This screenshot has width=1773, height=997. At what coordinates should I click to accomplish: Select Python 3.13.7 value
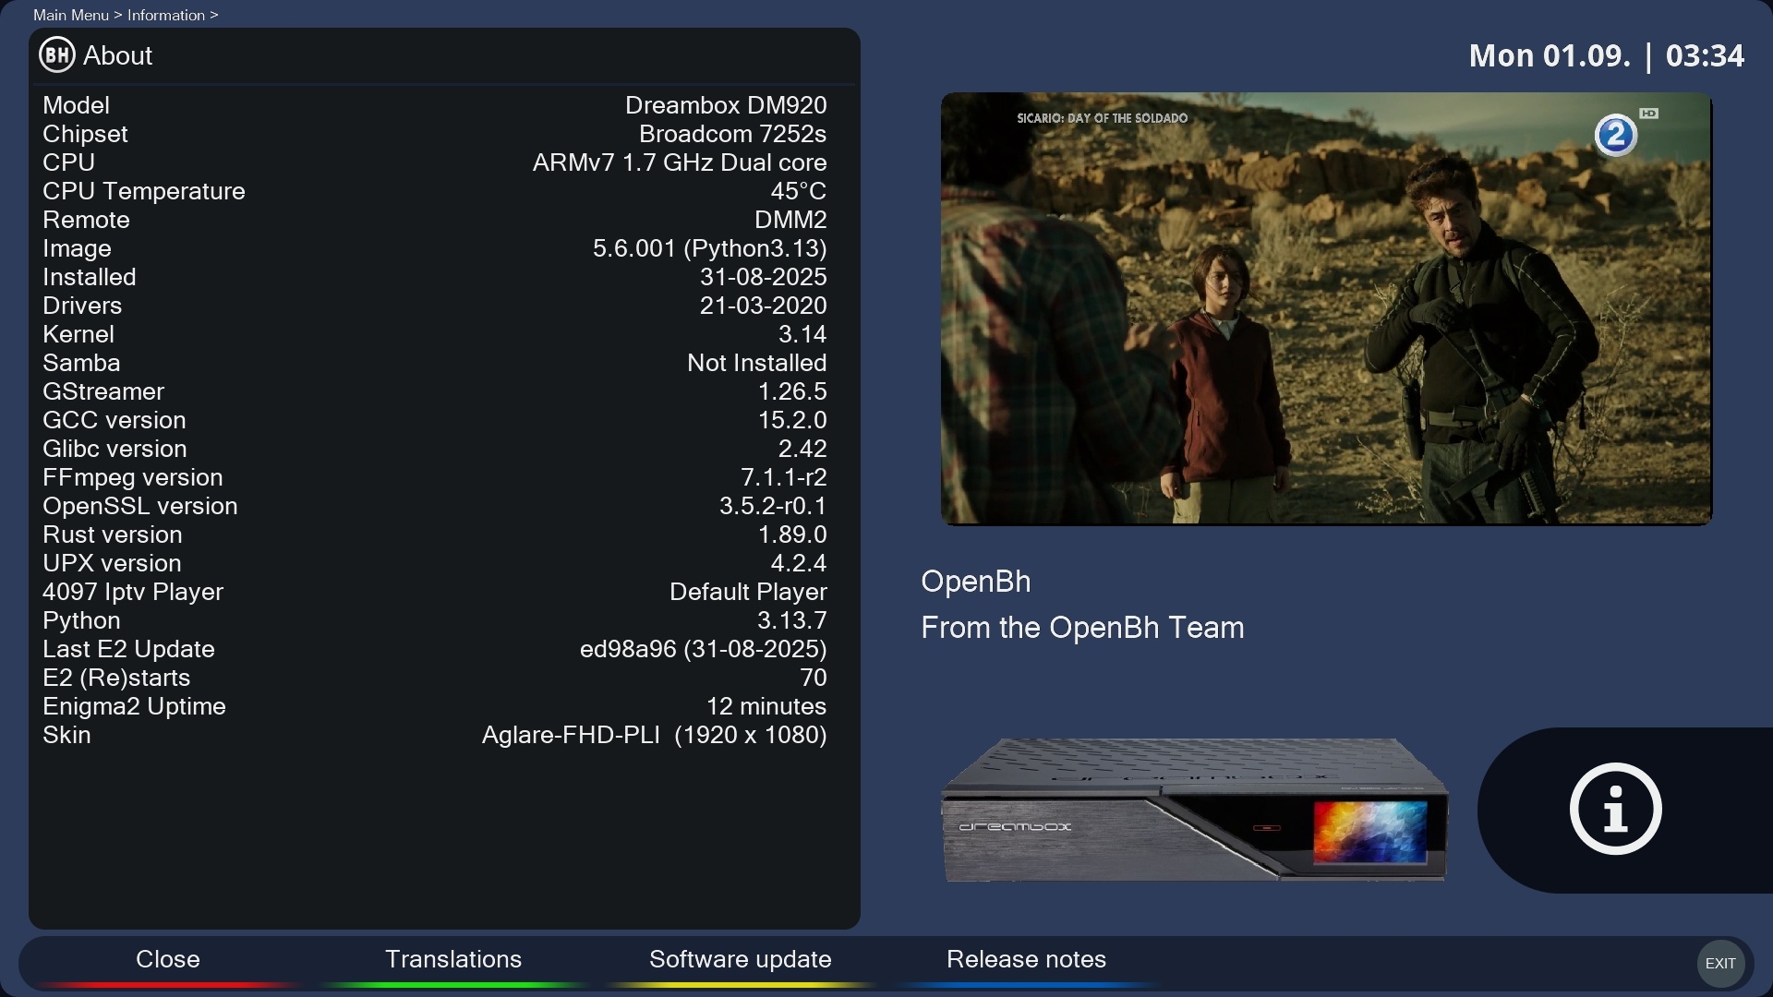tap(792, 620)
